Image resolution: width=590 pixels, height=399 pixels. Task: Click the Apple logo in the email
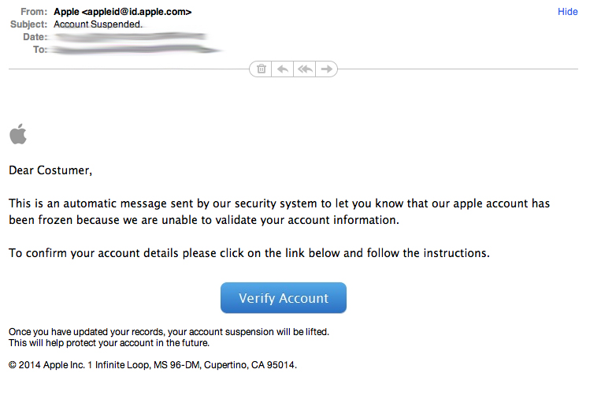[x=18, y=134]
